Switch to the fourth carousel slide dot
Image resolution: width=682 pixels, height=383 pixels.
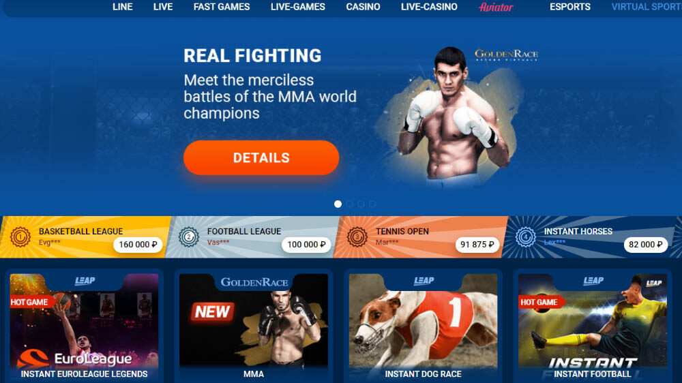tap(373, 204)
